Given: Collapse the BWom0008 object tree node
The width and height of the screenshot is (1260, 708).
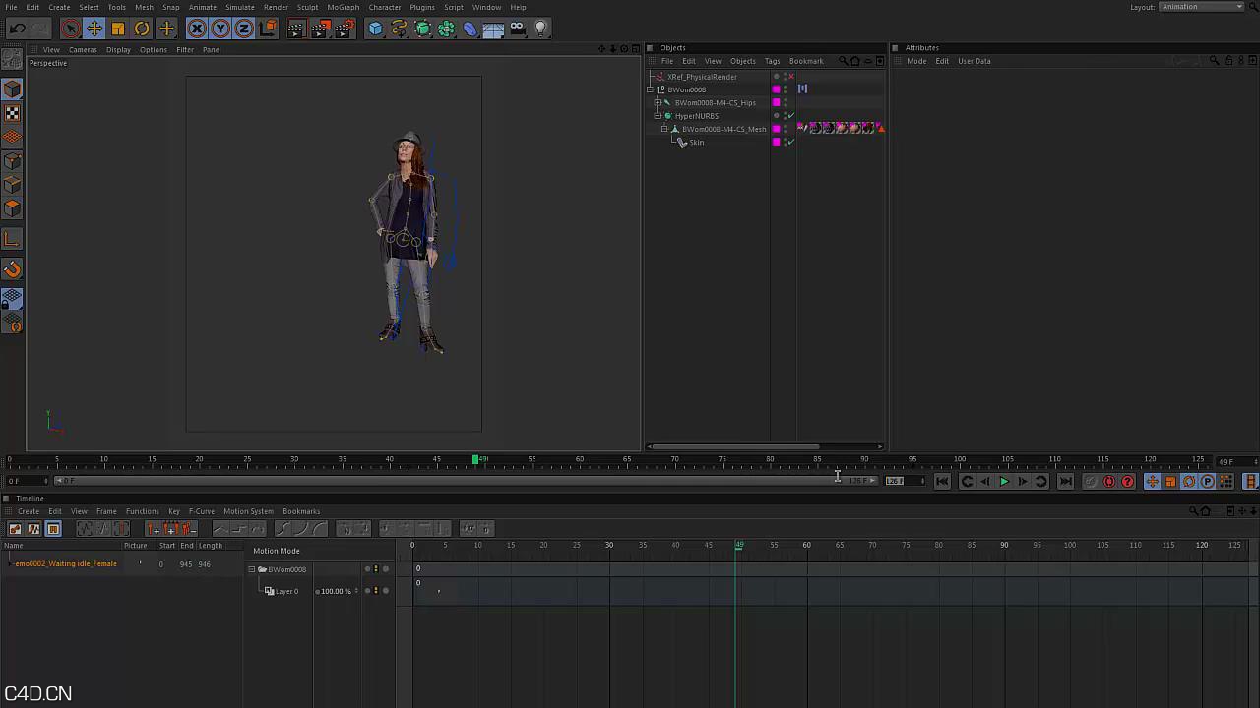Looking at the screenshot, I should click(x=651, y=89).
